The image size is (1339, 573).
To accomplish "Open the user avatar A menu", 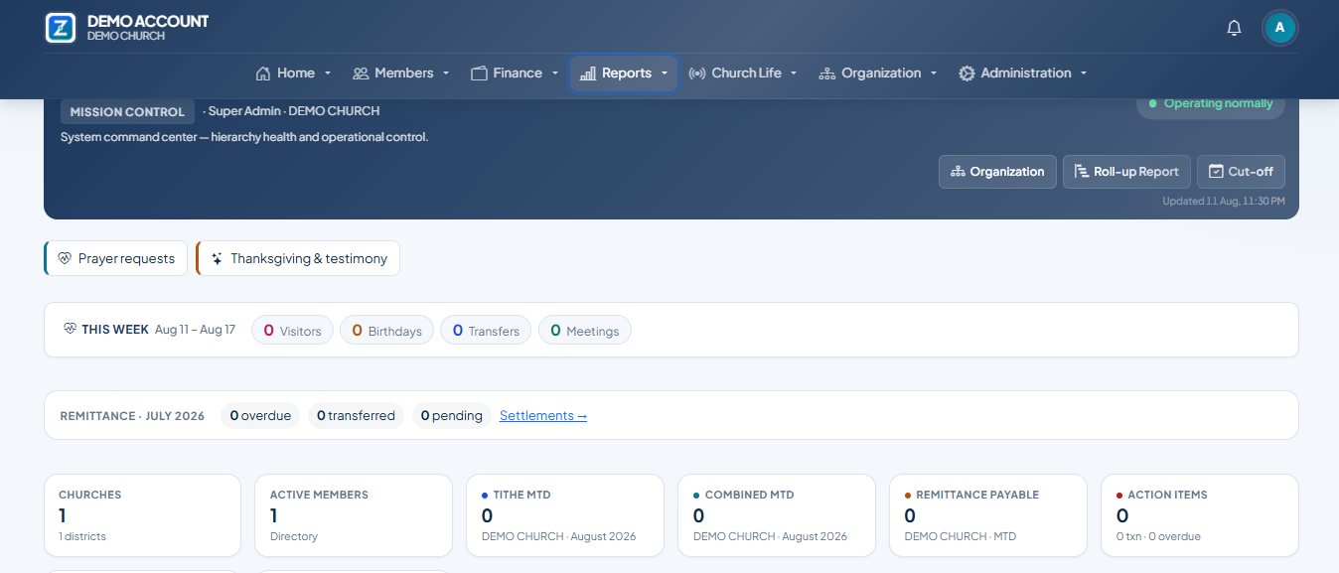I will coord(1279,28).
